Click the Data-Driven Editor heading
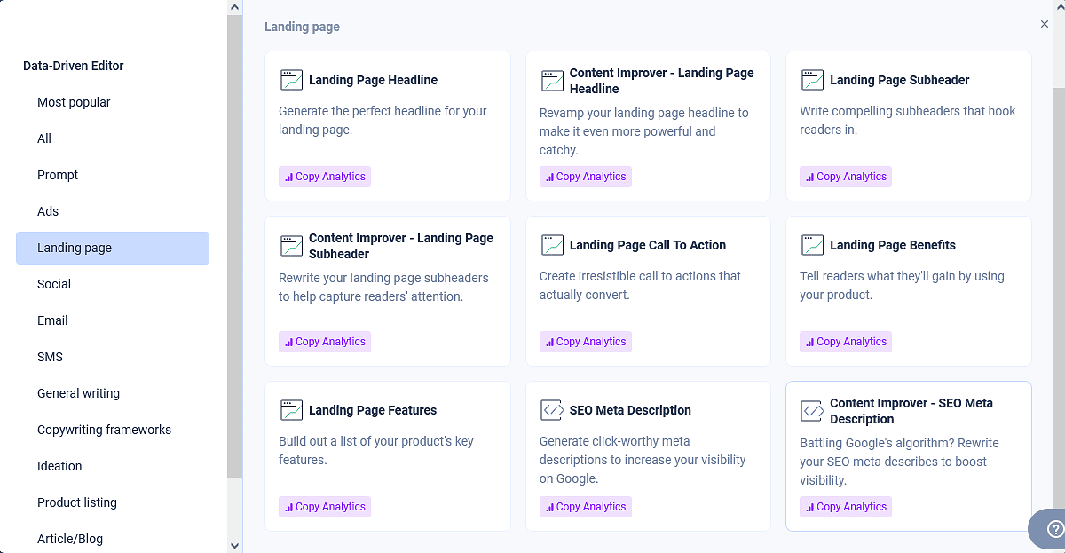The image size is (1065, 553). pos(74,66)
